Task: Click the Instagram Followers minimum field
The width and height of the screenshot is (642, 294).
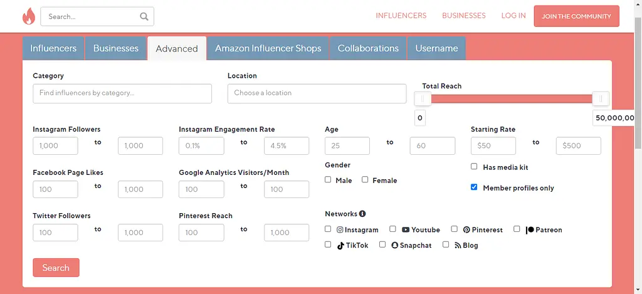Action: click(55, 145)
